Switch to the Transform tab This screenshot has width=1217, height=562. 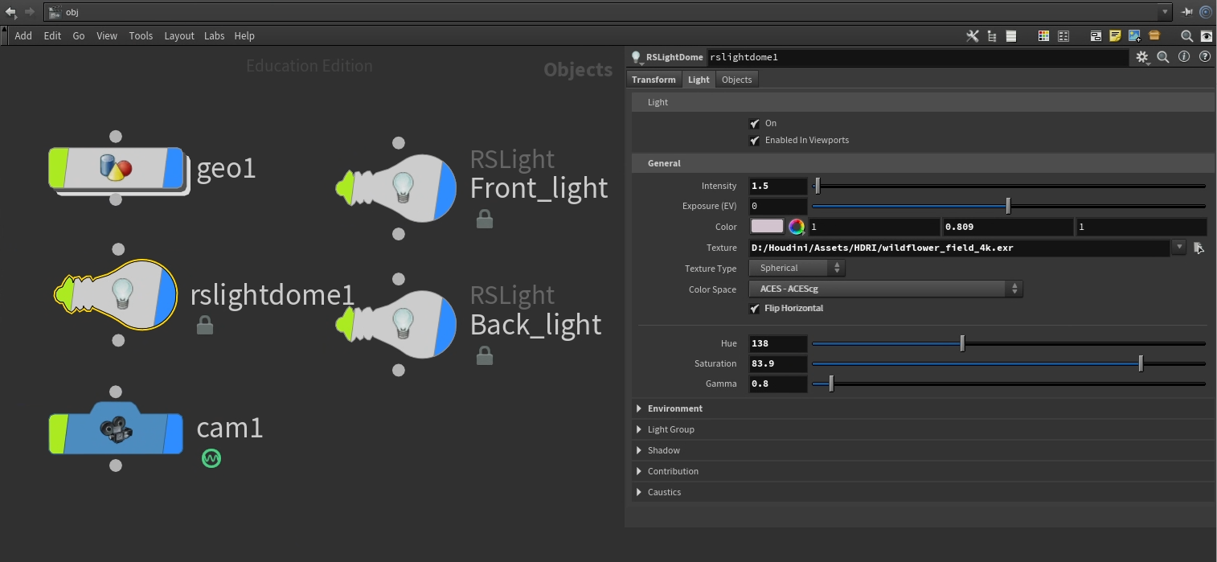[x=654, y=80]
